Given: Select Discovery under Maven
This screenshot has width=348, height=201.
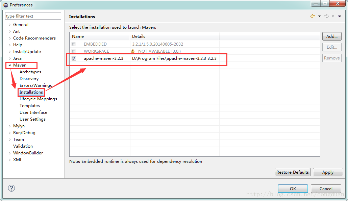Looking at the screenshot, I should pos(29,78).
